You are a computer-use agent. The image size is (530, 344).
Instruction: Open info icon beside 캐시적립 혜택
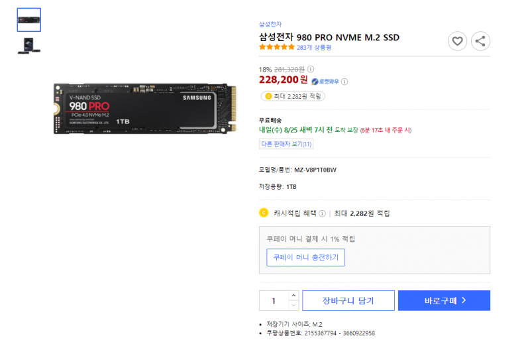coord(322,213)
